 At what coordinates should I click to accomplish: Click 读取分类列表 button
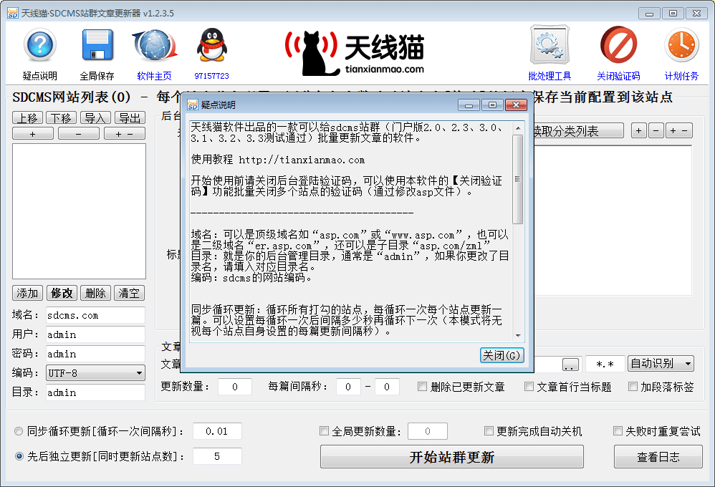point(578,131)
